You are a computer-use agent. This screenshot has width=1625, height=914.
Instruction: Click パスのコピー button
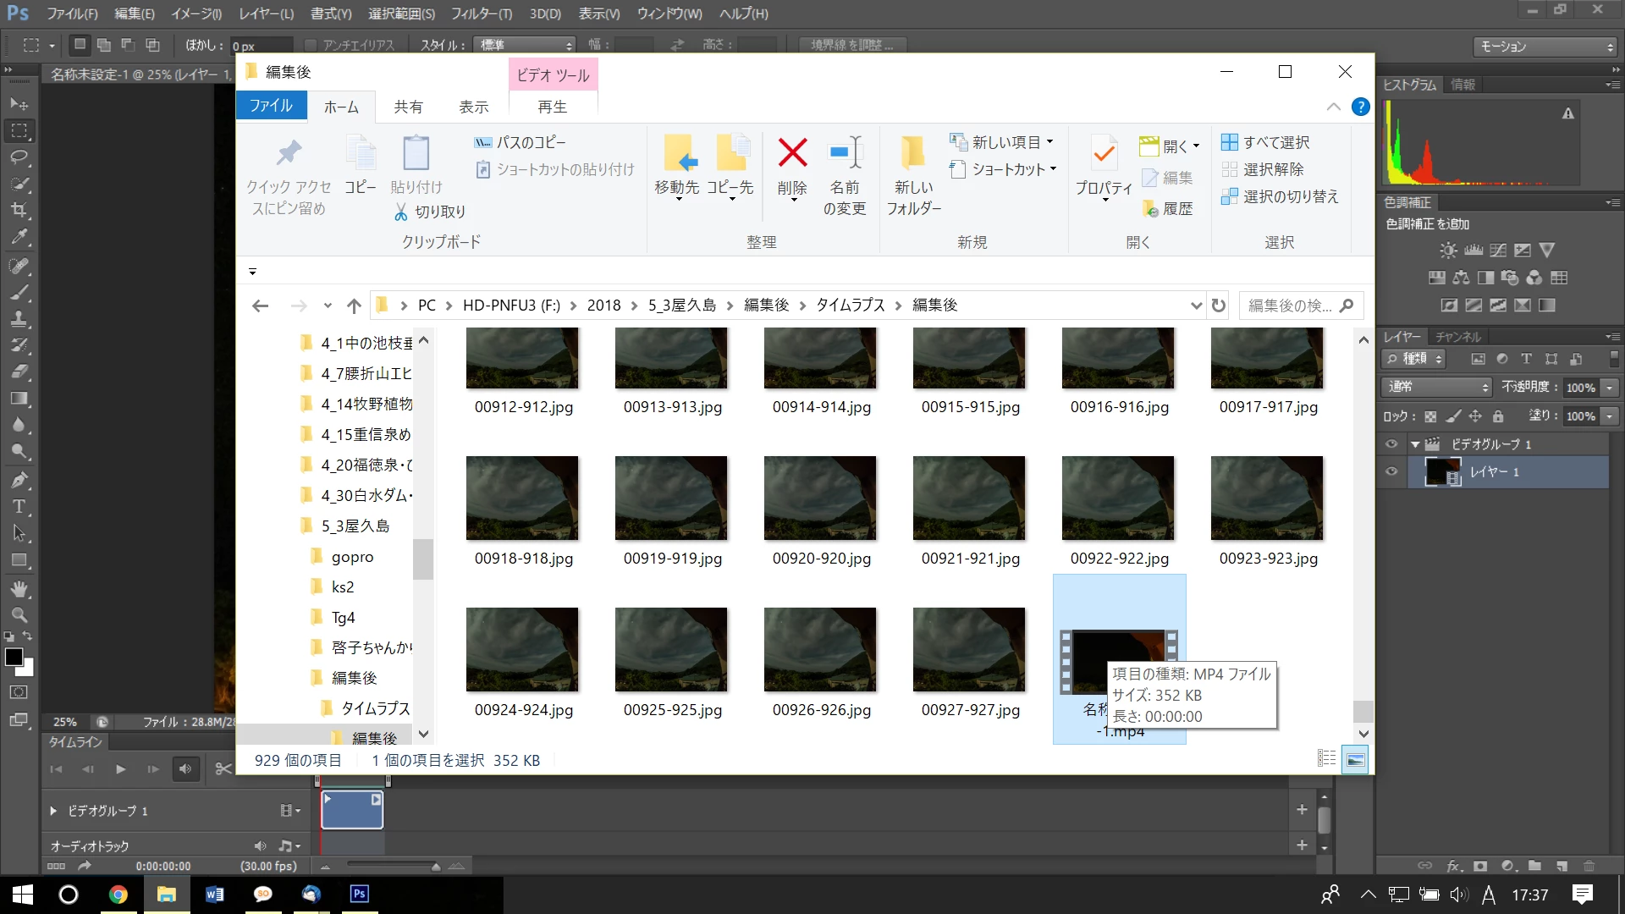tap(520, 142)
